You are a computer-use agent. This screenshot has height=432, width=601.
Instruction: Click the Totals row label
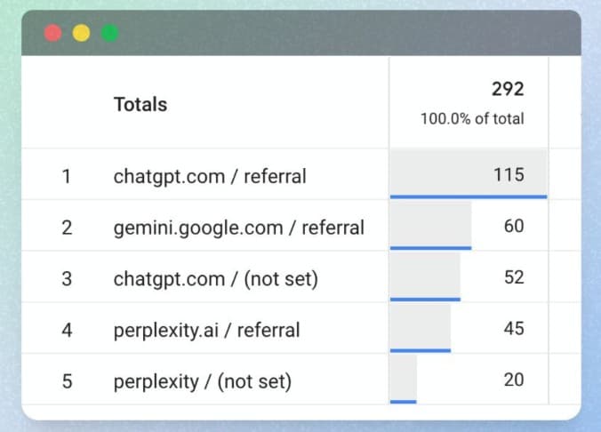(x=140, y=104)
